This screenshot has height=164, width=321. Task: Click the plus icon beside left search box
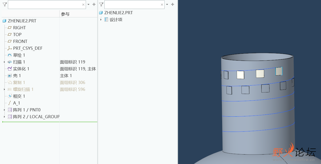point(94,4)
